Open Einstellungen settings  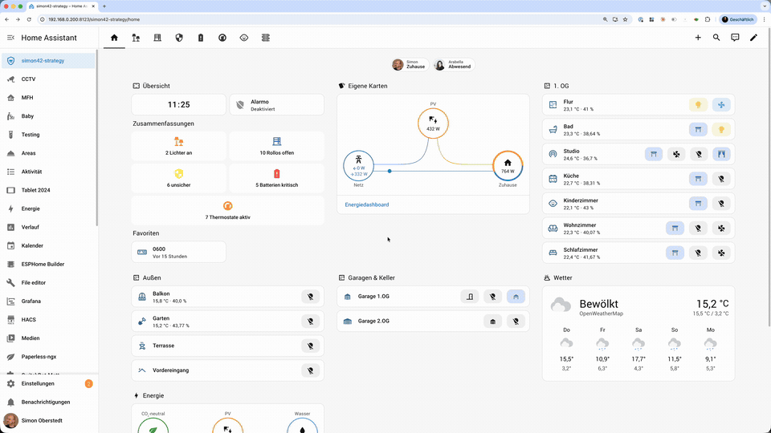coord(48,384)
